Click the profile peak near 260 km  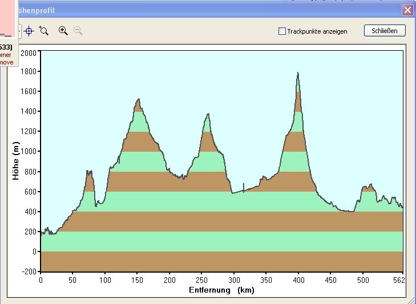(x=208, y=115)
